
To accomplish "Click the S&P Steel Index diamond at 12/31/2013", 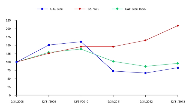I will tap(178, 63).
